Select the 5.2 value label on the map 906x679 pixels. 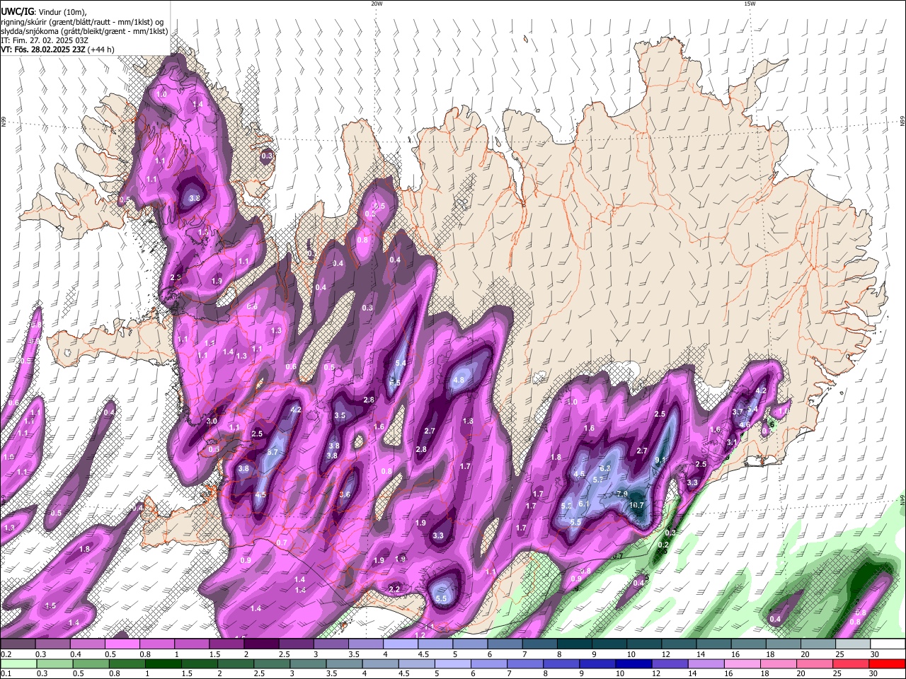click(x=566, y=506)
